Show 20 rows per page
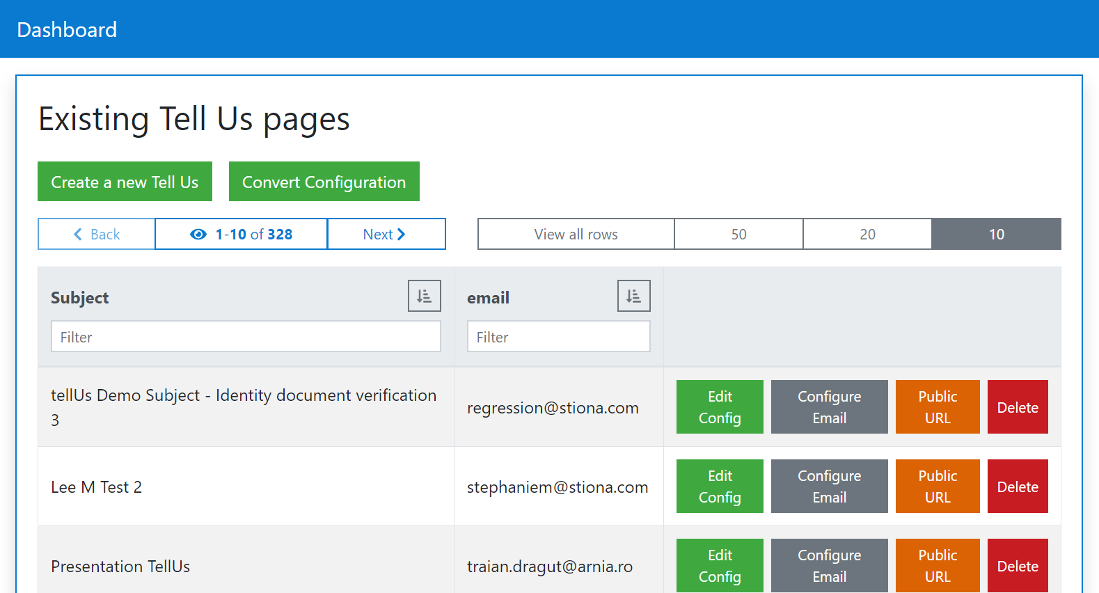The image size is (1099, 593). (867, 235)
